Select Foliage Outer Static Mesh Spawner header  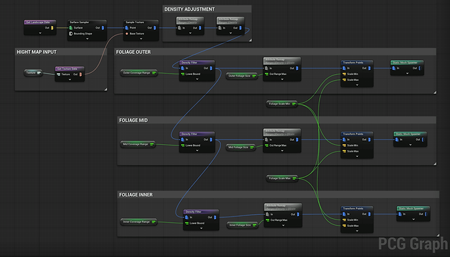pos(407,63)
